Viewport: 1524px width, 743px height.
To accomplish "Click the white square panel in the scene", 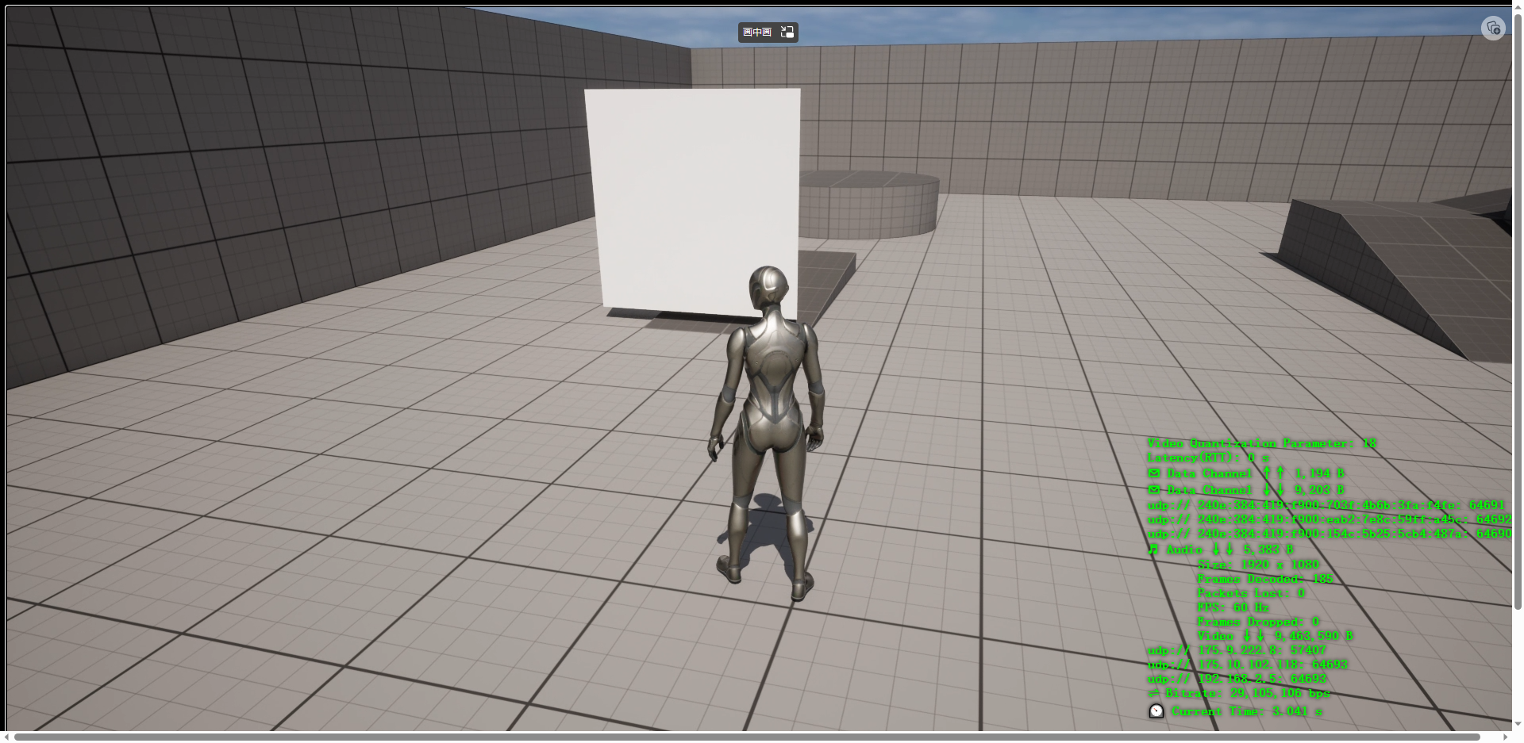I will coord(693,202).
